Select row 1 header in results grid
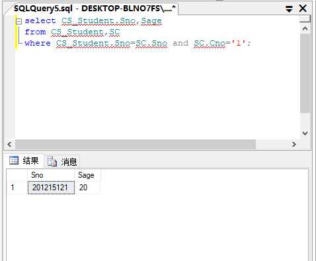This screenshot has width=316, height=261. [x=17, y=188]
